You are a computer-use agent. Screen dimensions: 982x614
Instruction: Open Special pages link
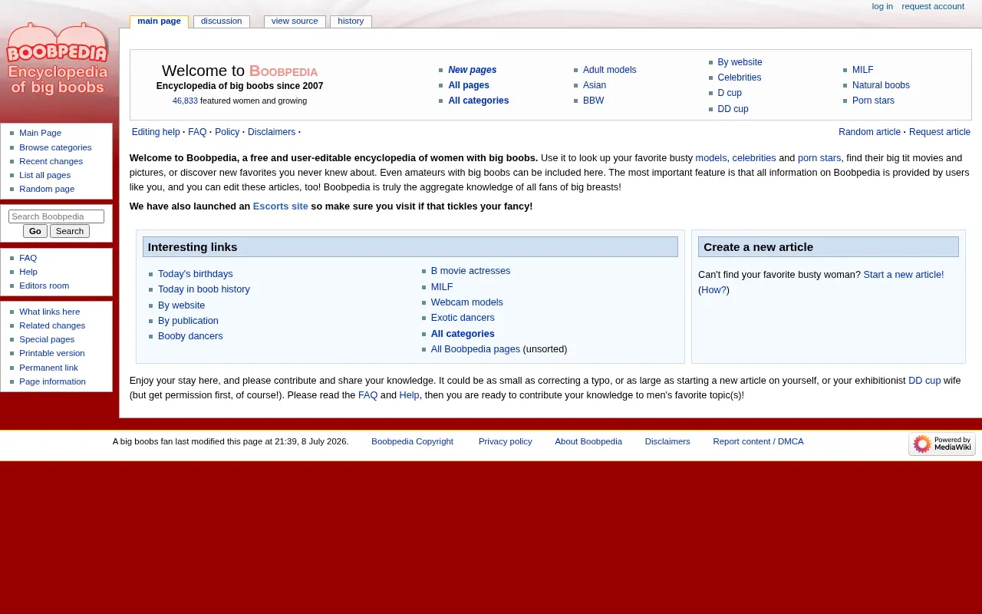click(x=47, y=339)
